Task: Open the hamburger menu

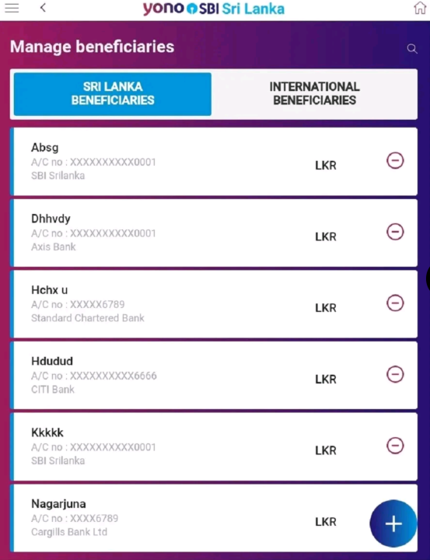Action: click(12, 8)
